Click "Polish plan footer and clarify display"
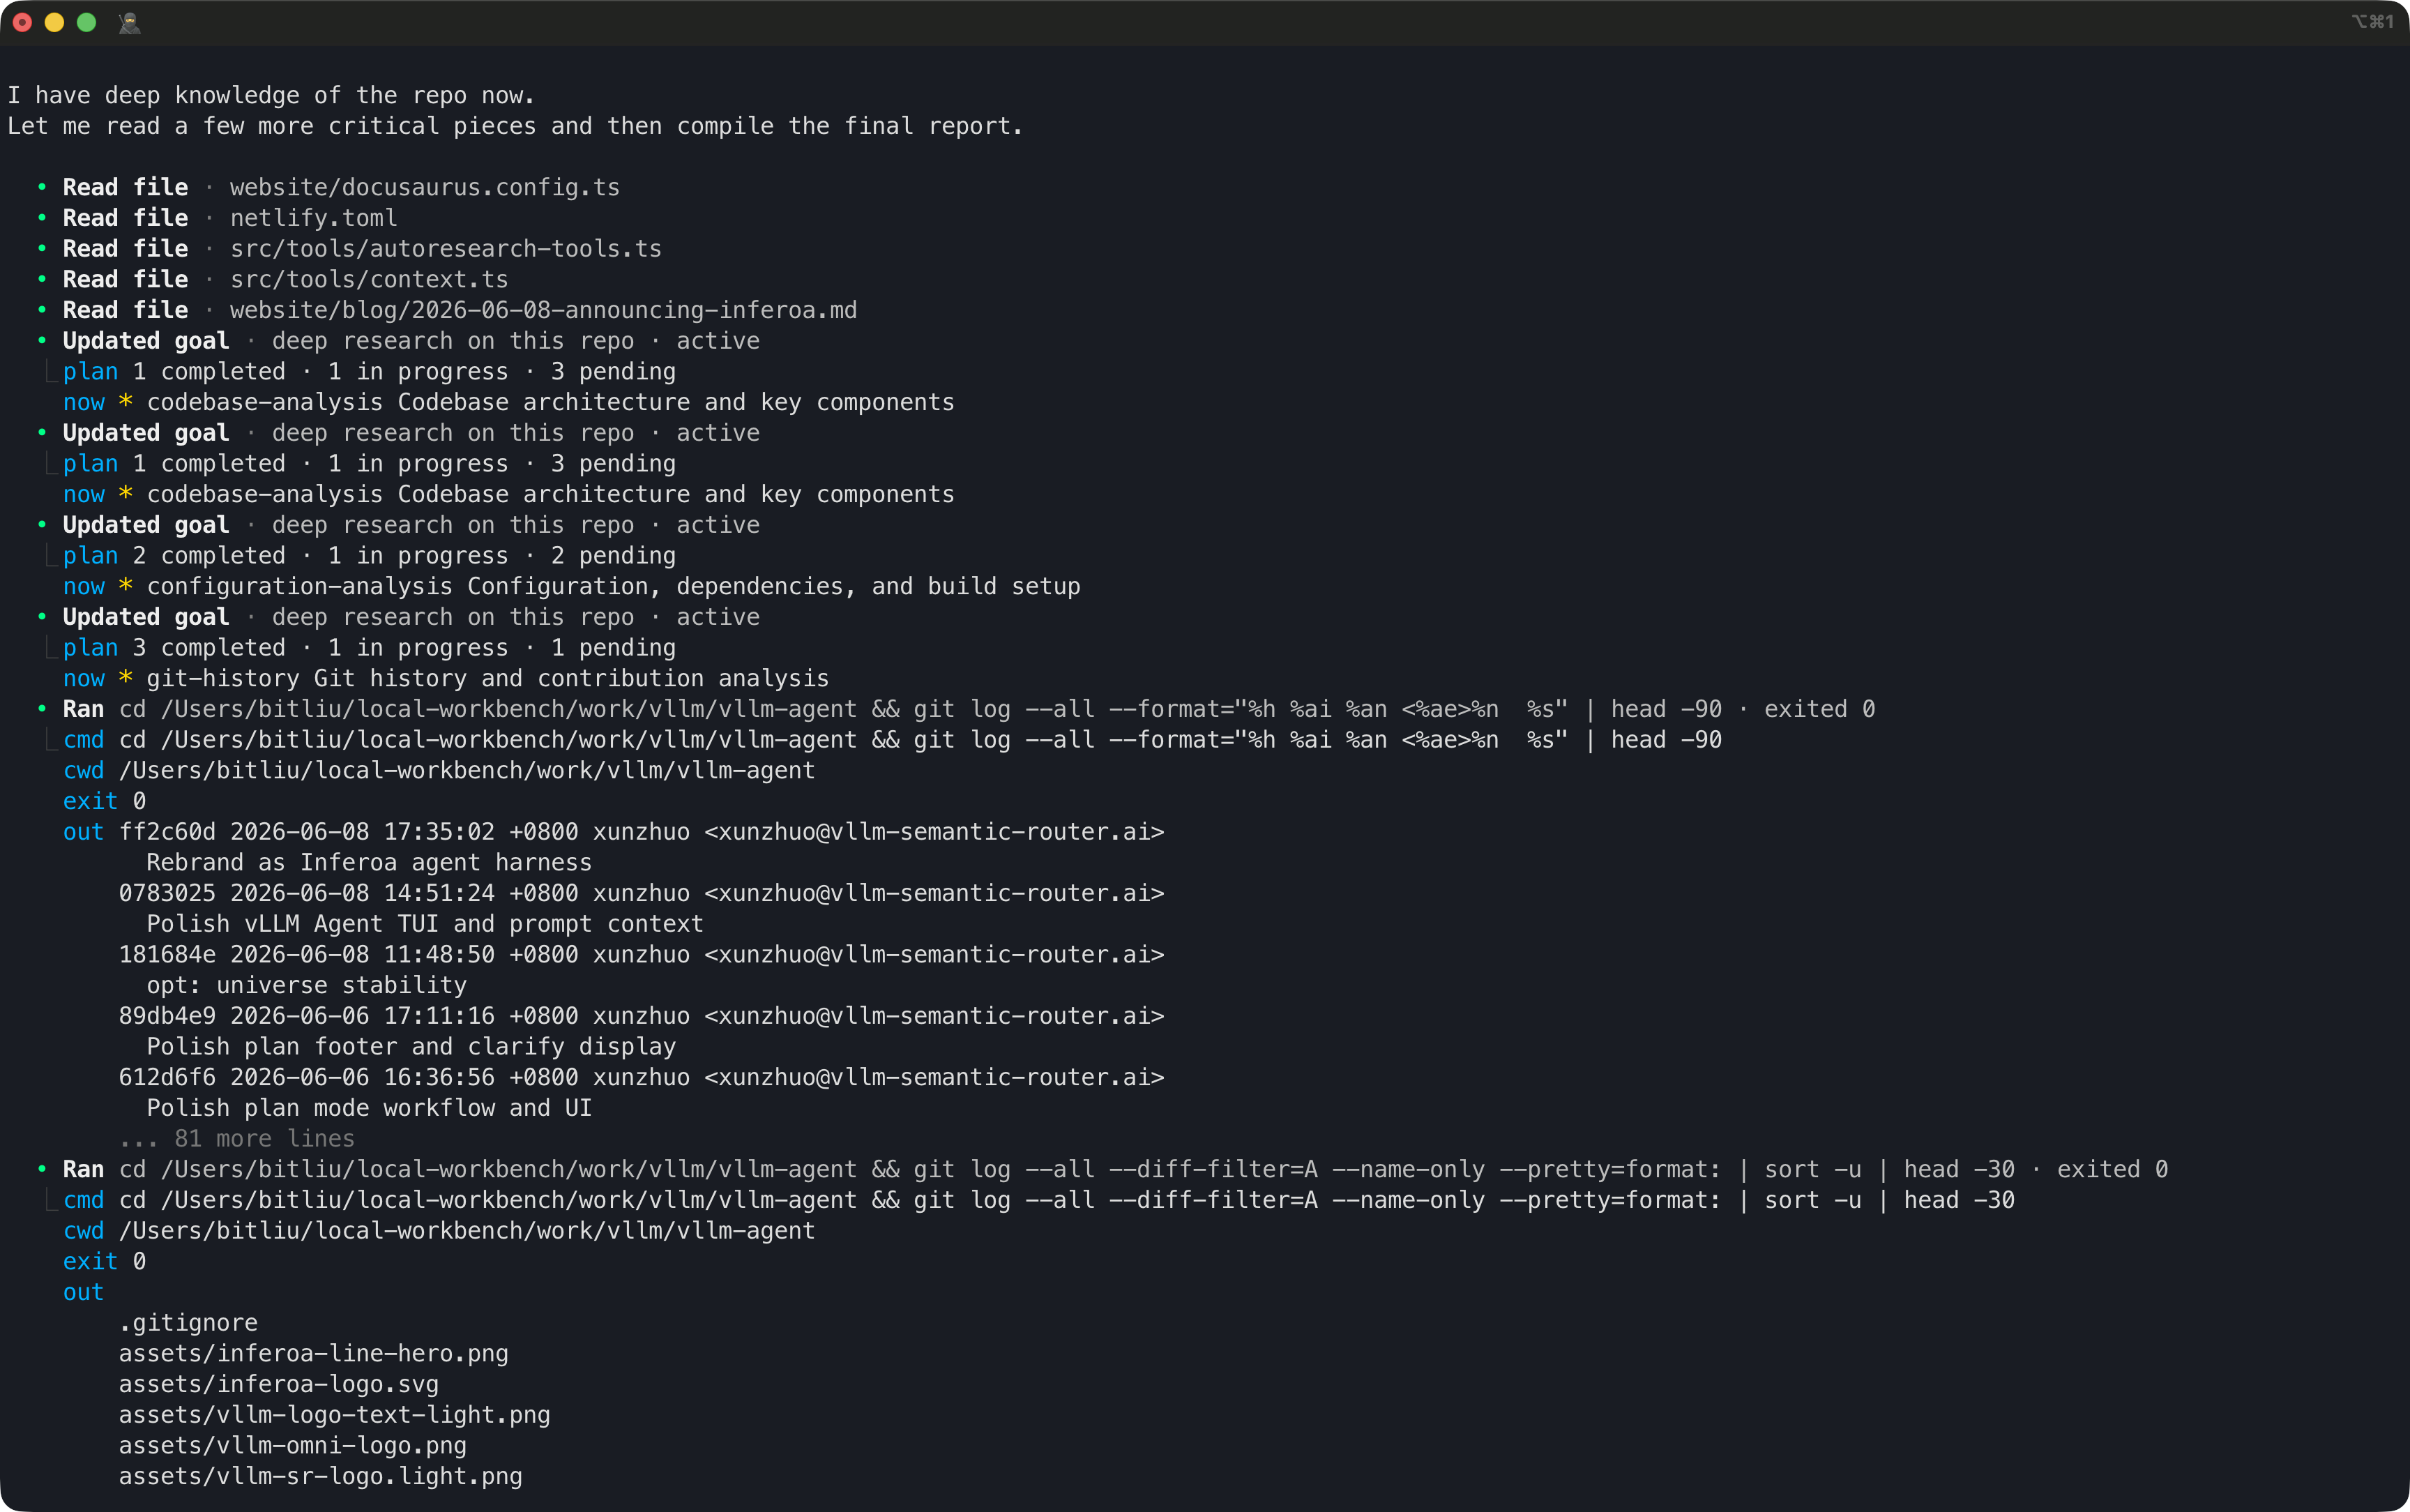2410x1512 pixels. click(411, 1047)
